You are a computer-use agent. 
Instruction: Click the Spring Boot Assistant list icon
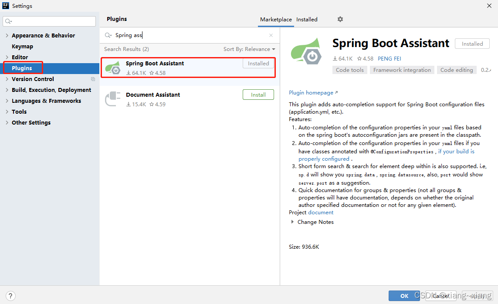coord(113,68)
